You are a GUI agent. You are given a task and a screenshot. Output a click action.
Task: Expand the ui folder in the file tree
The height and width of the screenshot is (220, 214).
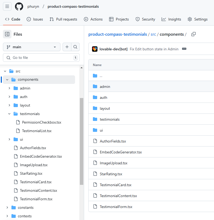click(x=9, y=139)
